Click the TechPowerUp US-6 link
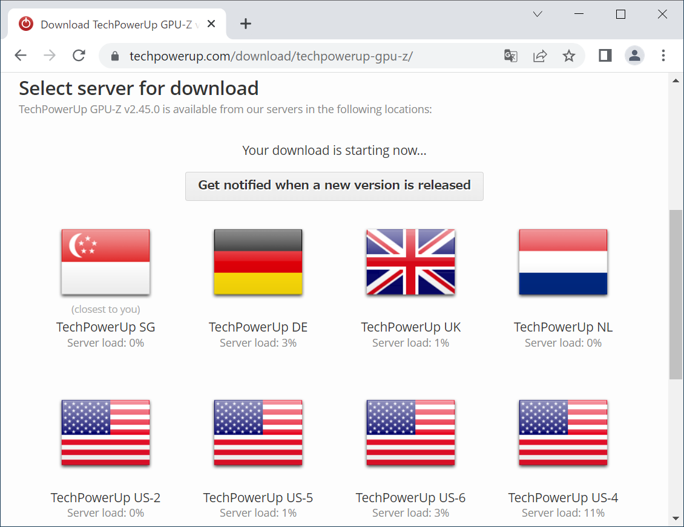The height and width of the screenshot is (527, 684). tap(410, 497)
